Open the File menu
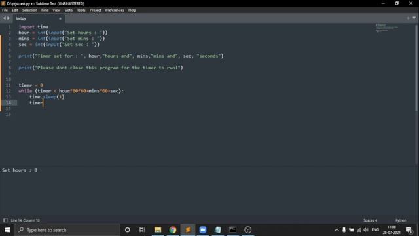Screen dimensions: 419x236 (5, 10)
